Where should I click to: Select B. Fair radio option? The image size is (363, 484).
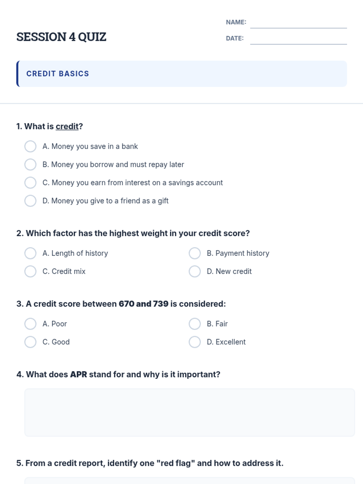click(195, 324)
